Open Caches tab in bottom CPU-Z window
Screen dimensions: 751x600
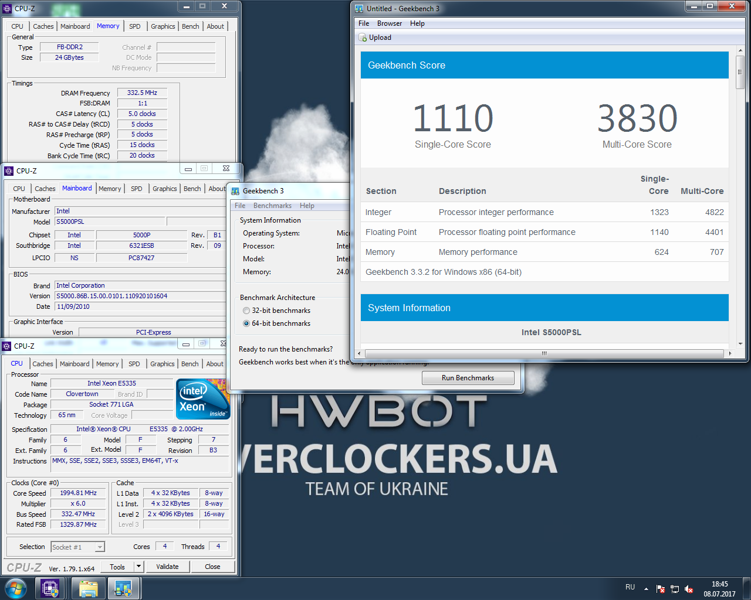pos(43,364)
